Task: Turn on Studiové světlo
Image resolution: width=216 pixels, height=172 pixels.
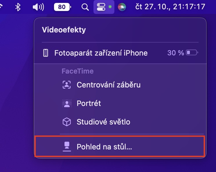Action: tap(103, 122)
